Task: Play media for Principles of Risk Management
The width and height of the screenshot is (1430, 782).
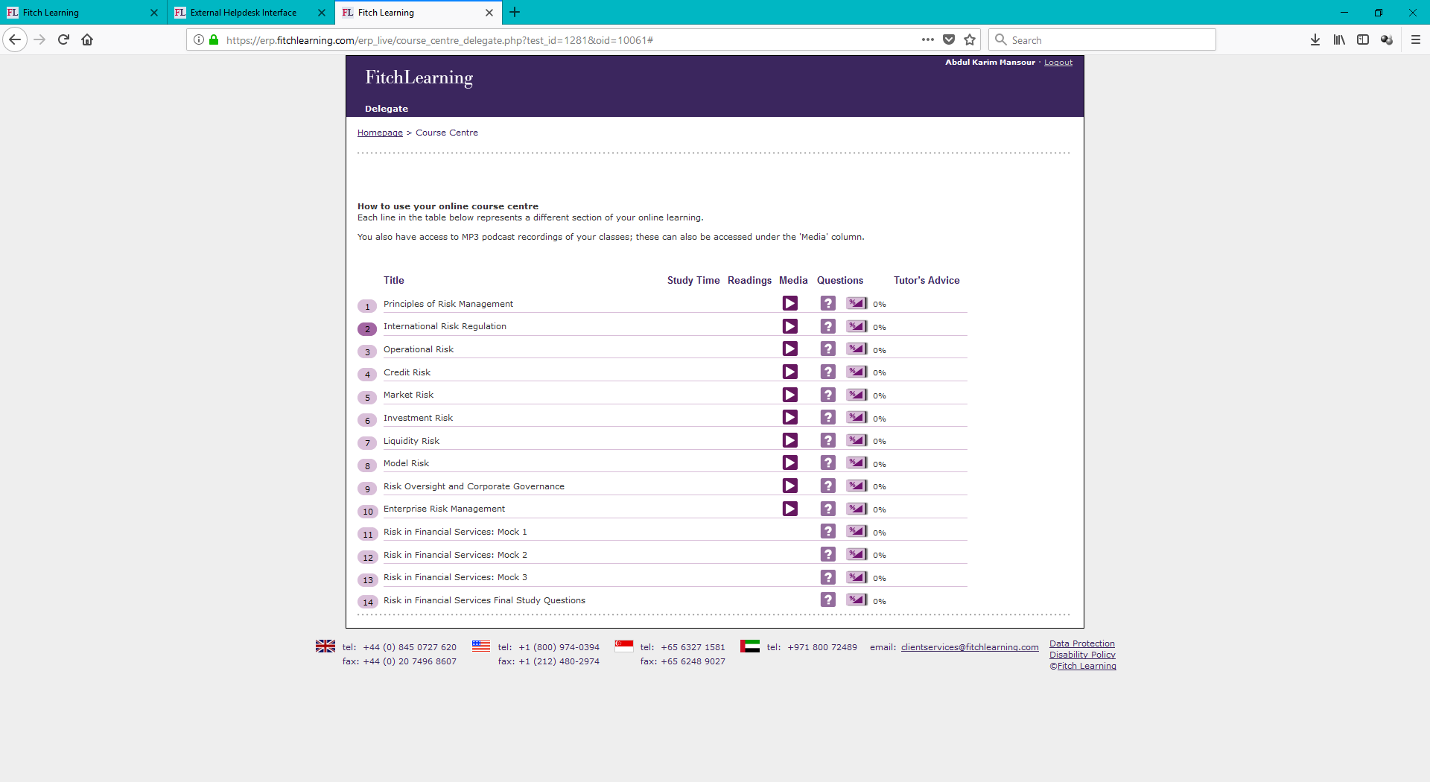Action: click(790, 303)
